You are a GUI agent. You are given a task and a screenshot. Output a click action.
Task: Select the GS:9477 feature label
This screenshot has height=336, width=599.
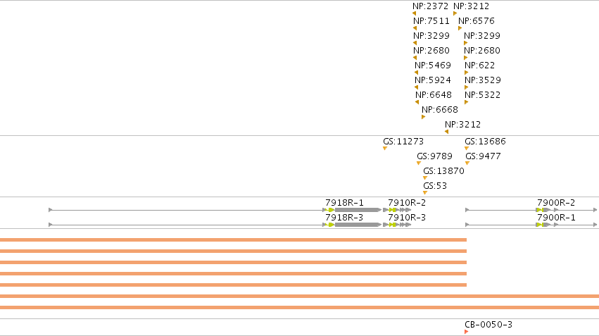tap(483, 156)
